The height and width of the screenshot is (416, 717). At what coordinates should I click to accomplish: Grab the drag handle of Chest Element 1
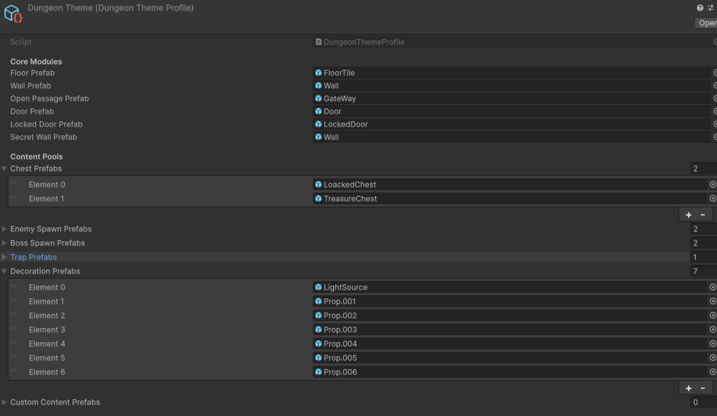tap(14, 198)
